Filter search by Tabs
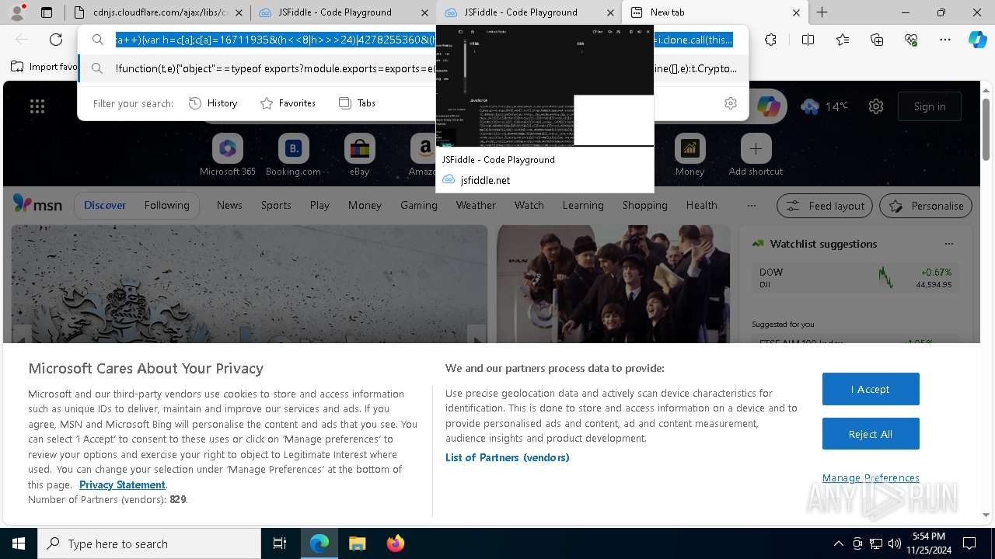Screen dimensions: 995x559 tap(357, 103)
